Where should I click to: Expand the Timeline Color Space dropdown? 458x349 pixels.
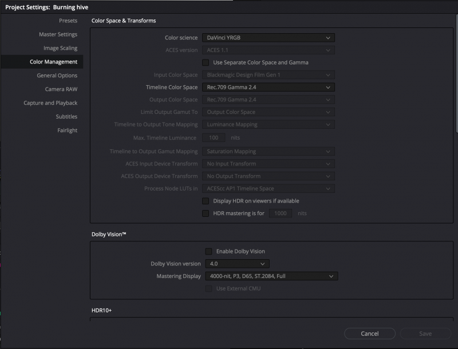point(267,88)
